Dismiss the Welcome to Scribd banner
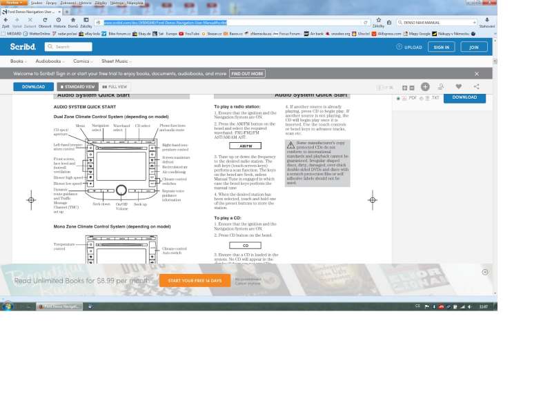552x414 pixels. (x=476, y=73)
